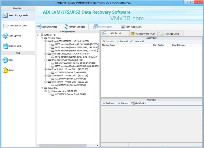Click Open Disk Image toolbar button

(x=47, y=27)
